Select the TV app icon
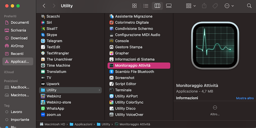The image size is (256, 128). point(43,78)
